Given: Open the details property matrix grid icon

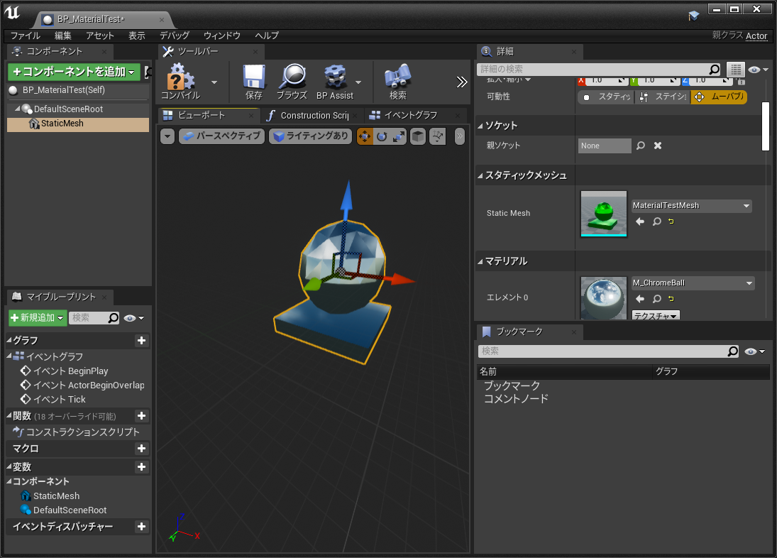Looking at the screenshot, I should (736, 70).
